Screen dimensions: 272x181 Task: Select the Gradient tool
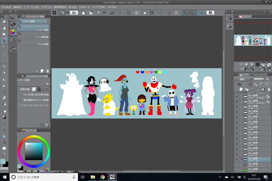(x=4, y=117)
